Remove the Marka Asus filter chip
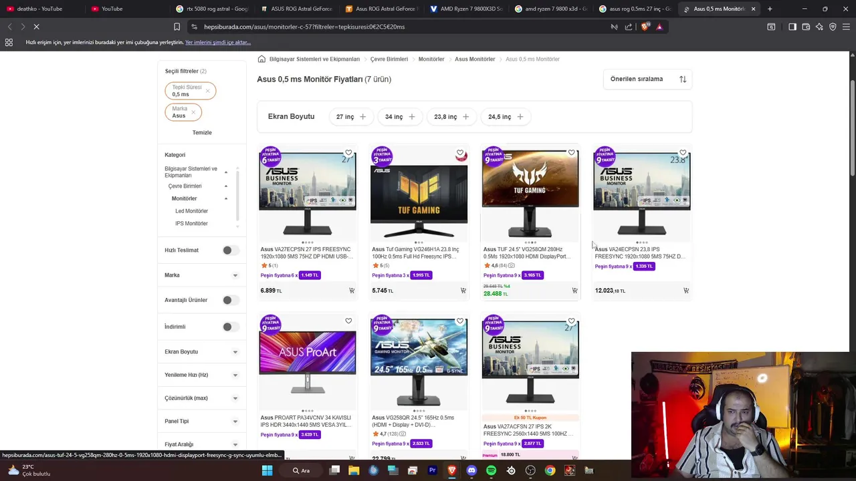856x481 pixels. click(193, 112)
